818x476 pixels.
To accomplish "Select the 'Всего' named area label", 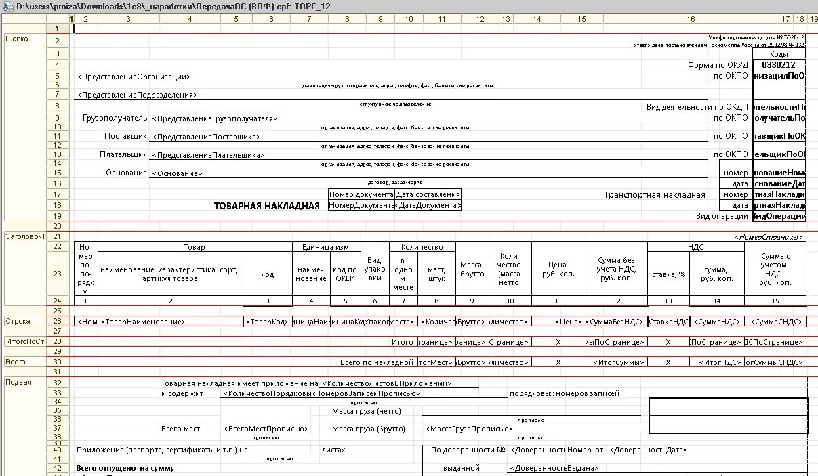I will 16,362.
